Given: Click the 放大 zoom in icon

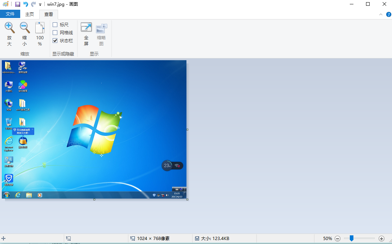Looking at the screenshot, I should pos(9,28).
